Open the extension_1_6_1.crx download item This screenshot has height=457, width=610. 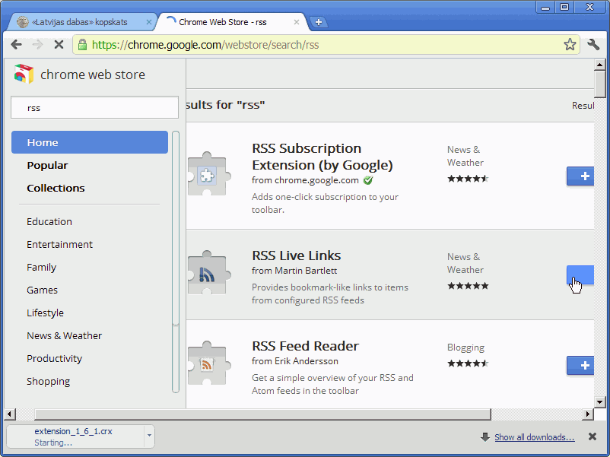click(x=76, y=436)
